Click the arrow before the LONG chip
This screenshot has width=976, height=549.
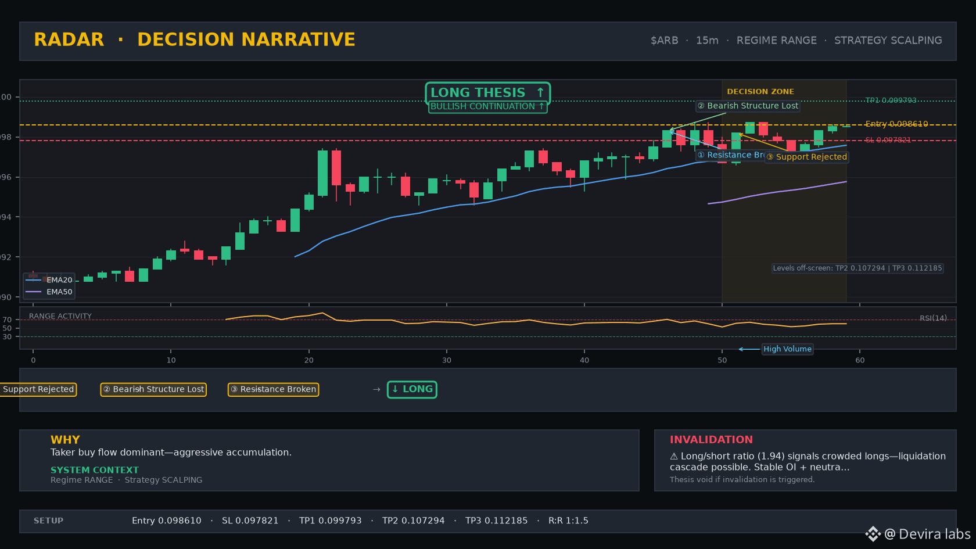[376, 389]
